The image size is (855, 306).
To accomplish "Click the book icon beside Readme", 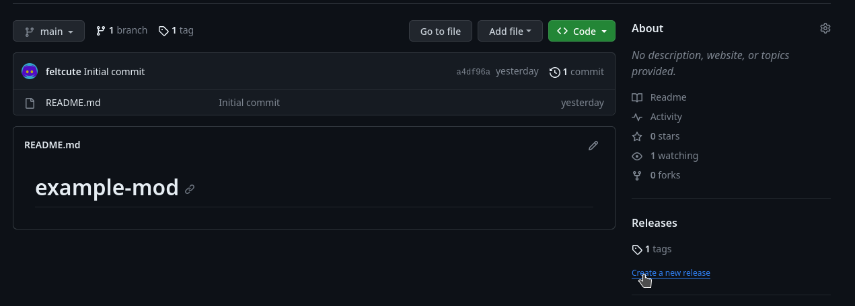I will [637, 98].
